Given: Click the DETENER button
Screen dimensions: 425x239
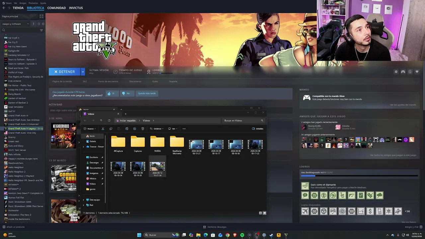Looking at the screenshot, I should tap(65, 72).
